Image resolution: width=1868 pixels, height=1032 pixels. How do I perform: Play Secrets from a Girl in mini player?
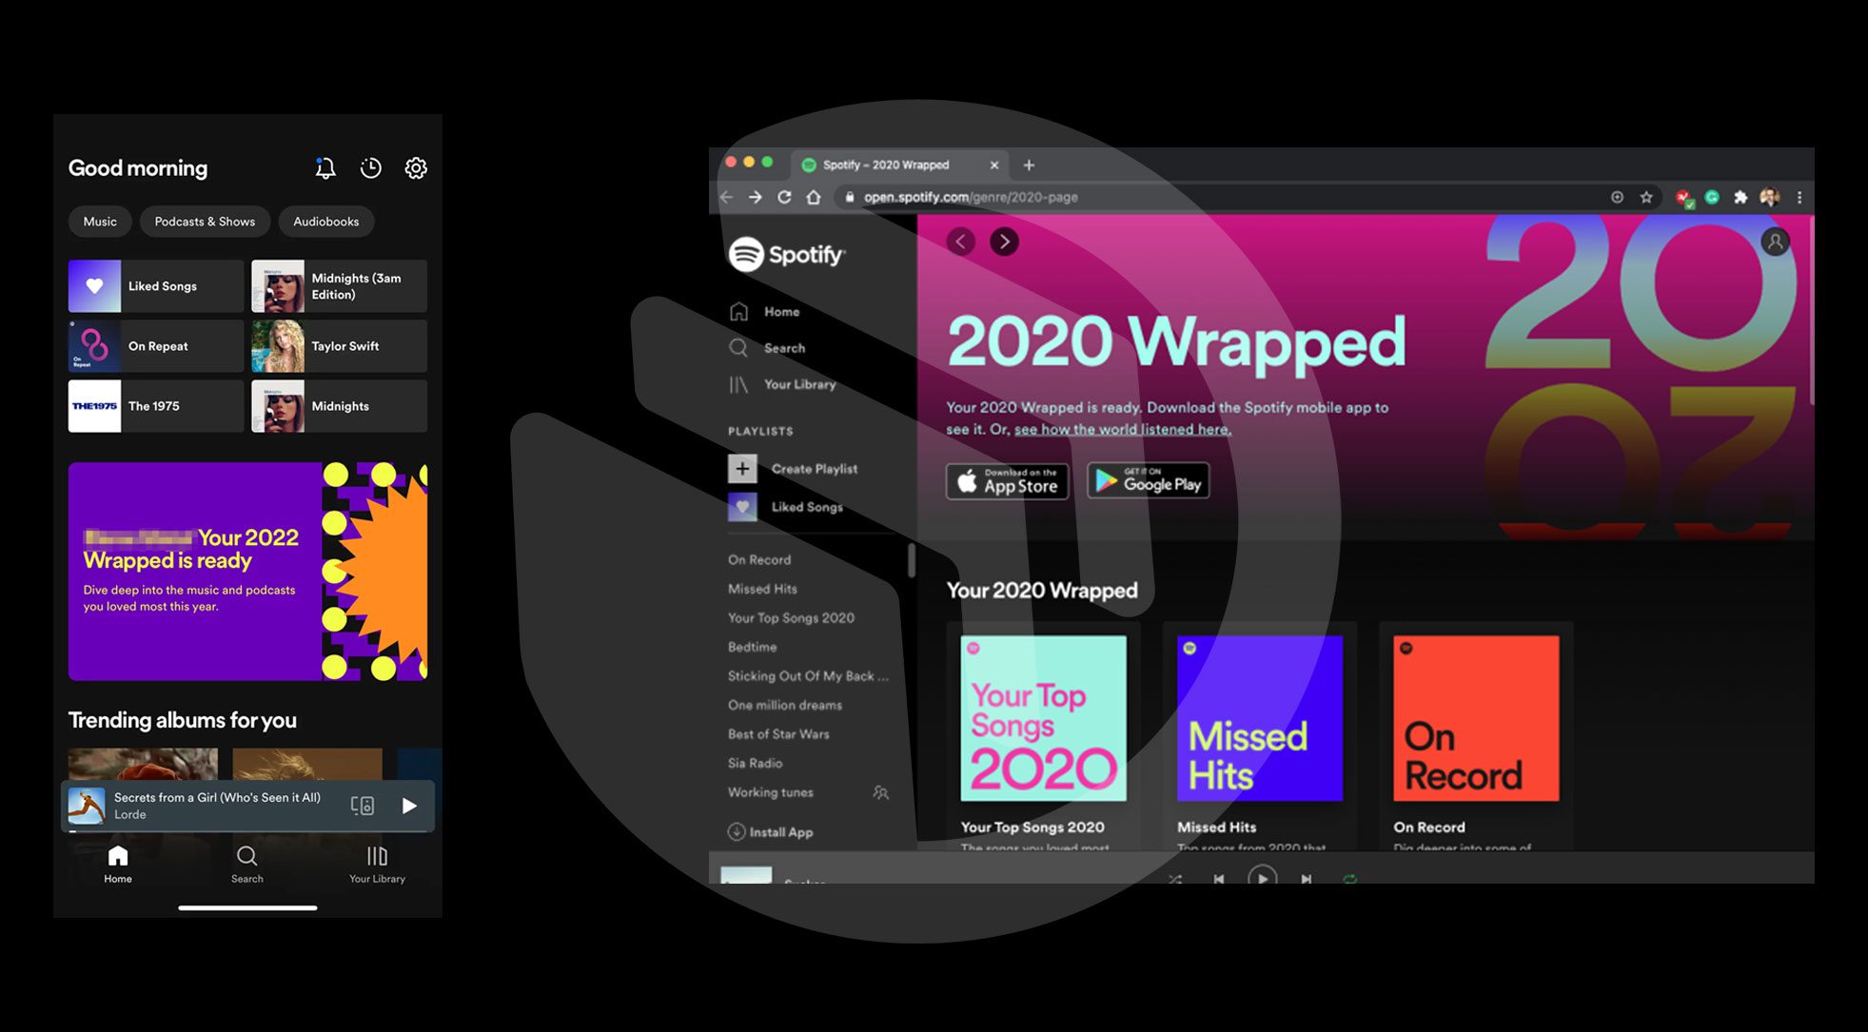(x=409, y=806)
